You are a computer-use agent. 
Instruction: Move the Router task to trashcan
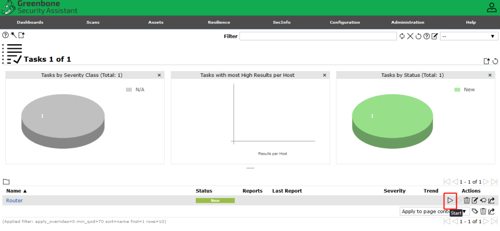(x=467, y=200)
